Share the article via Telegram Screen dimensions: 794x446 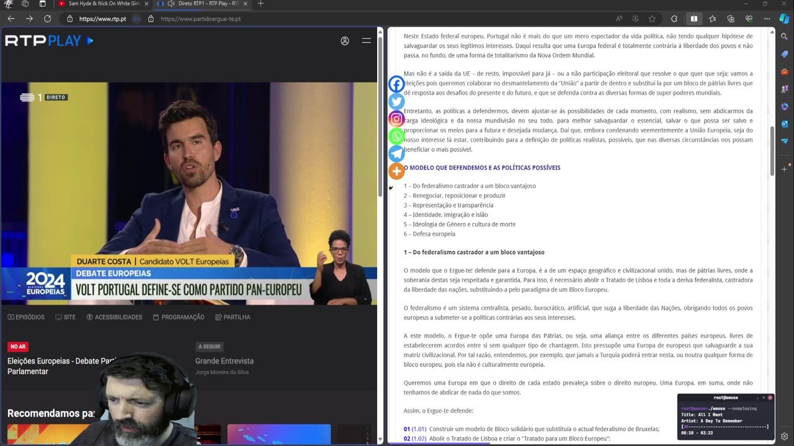tap(396, 154)
